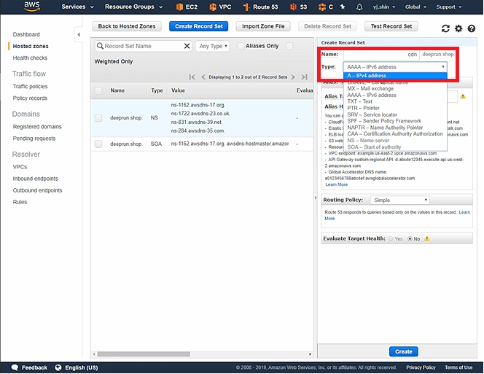Open the settings gear icon
This screenshot has width=484, height=374.
pos(458,28)
